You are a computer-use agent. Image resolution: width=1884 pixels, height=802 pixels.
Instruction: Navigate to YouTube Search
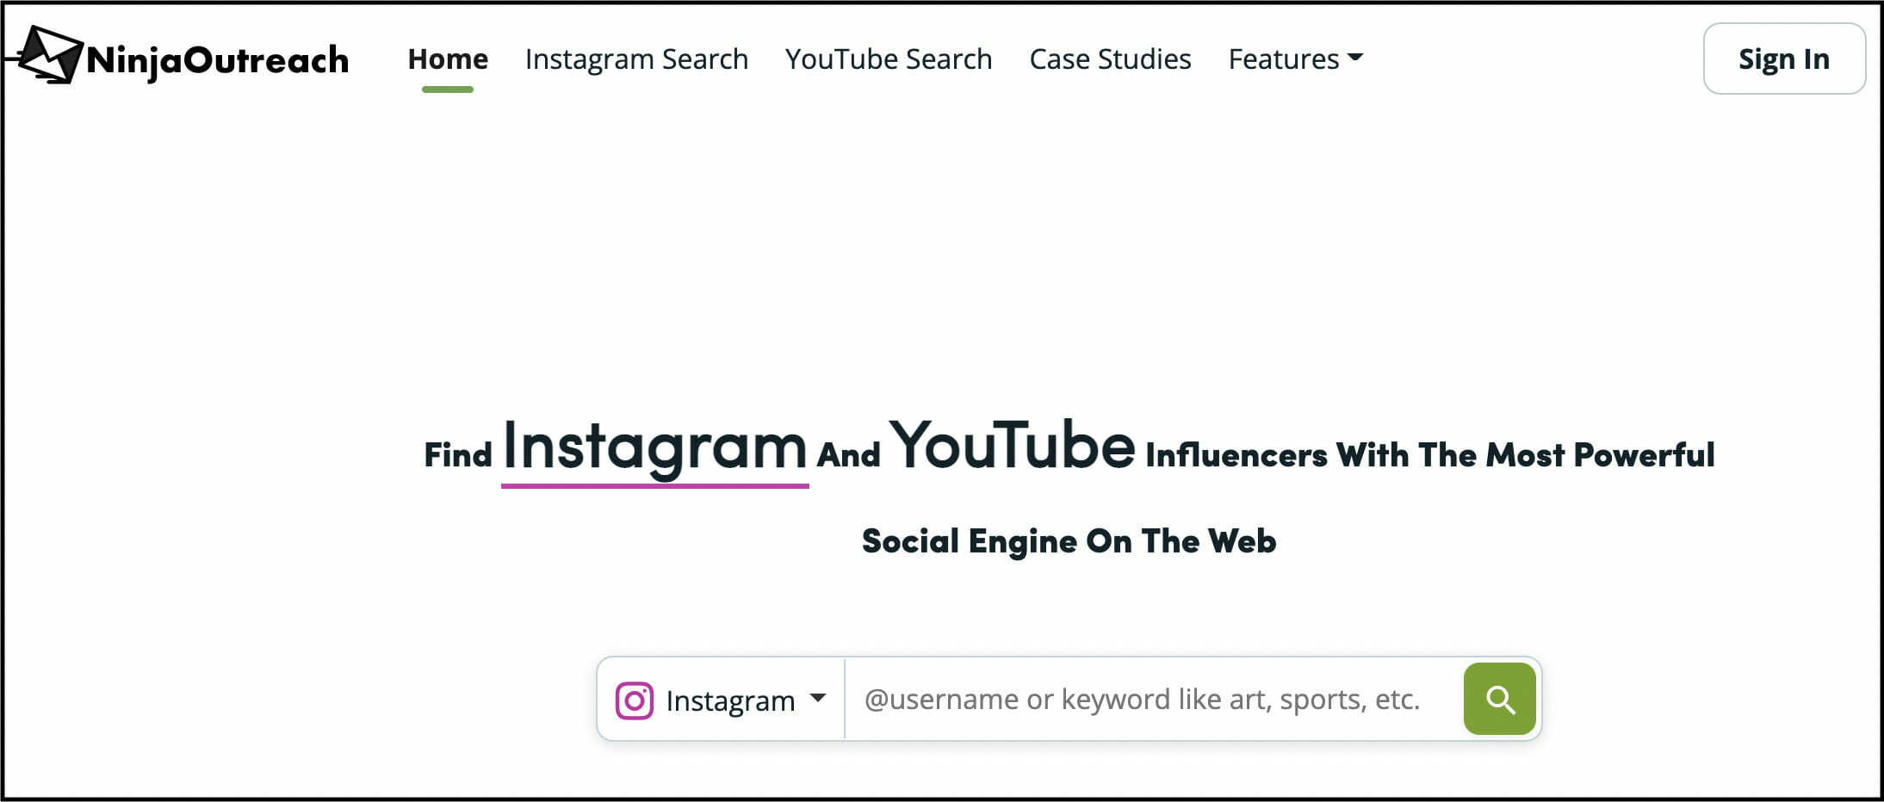point(889,59)
